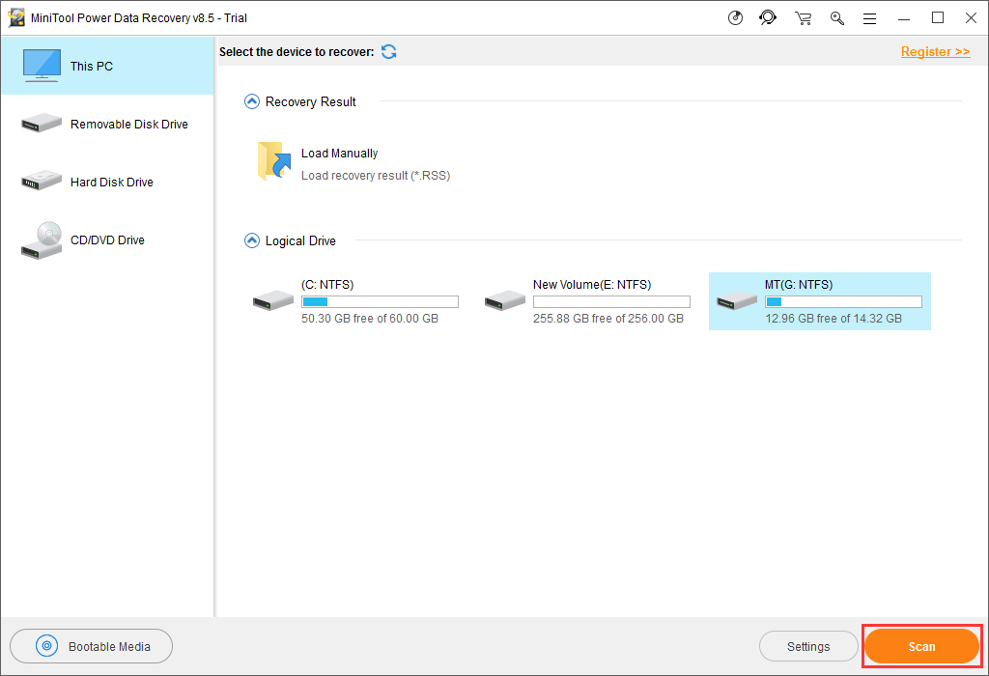The height and width of the screenshot is (676, 989).
Task: Click the Load Manually folder icon
Action: pyautogui.click(x=273, y=161)
